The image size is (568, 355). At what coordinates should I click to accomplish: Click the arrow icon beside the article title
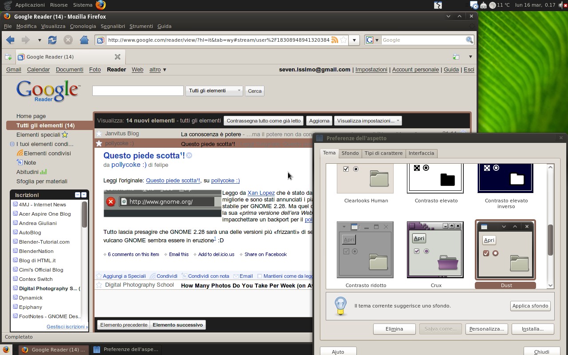pyautogui.click(x=189, y=155)
